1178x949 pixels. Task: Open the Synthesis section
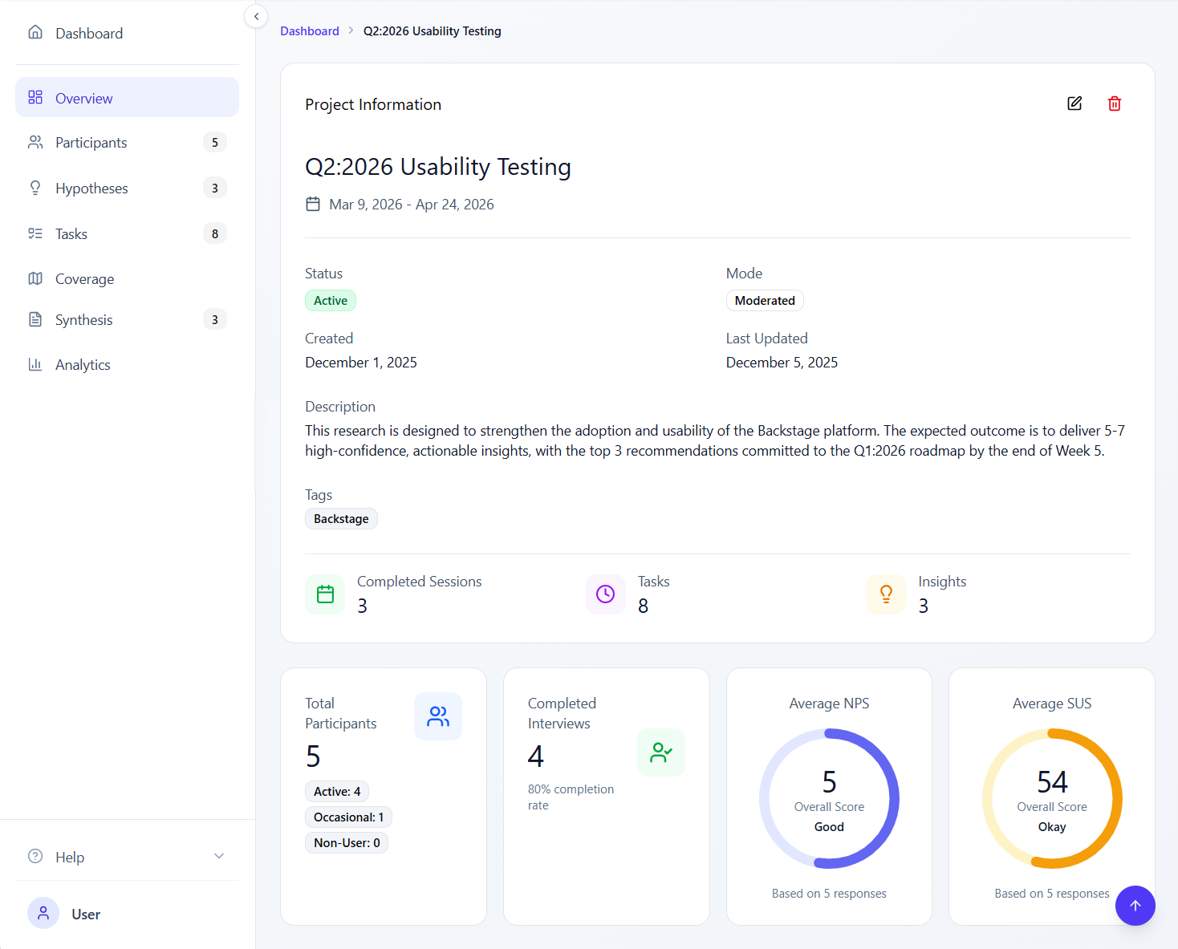pyautogui.click(x=83, y=320)
